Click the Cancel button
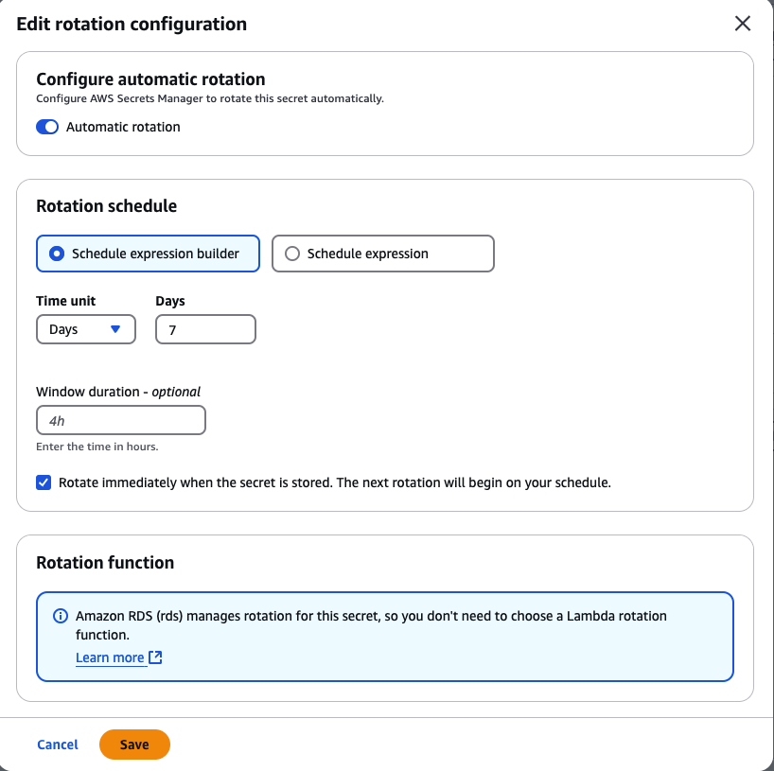 coord(58,745)
